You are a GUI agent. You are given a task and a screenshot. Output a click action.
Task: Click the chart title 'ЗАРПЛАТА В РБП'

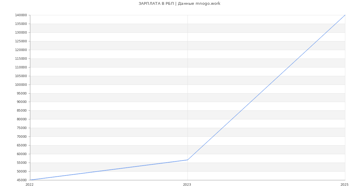point(179,4)
